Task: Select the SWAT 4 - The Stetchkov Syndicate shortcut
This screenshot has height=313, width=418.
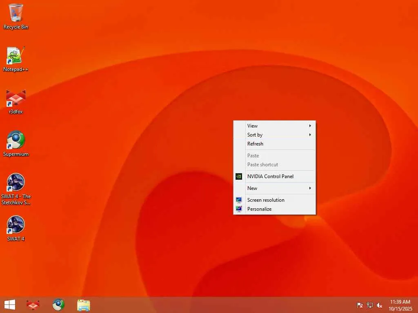Action: 16,189
